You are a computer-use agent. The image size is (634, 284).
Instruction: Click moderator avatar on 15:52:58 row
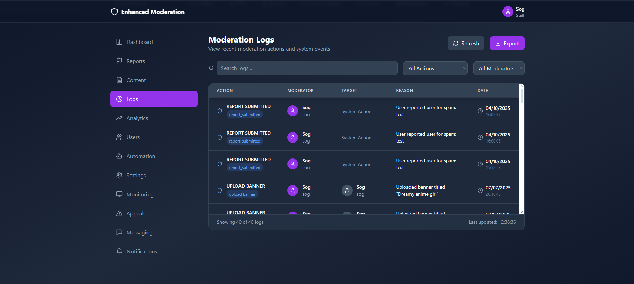point(293,164)
